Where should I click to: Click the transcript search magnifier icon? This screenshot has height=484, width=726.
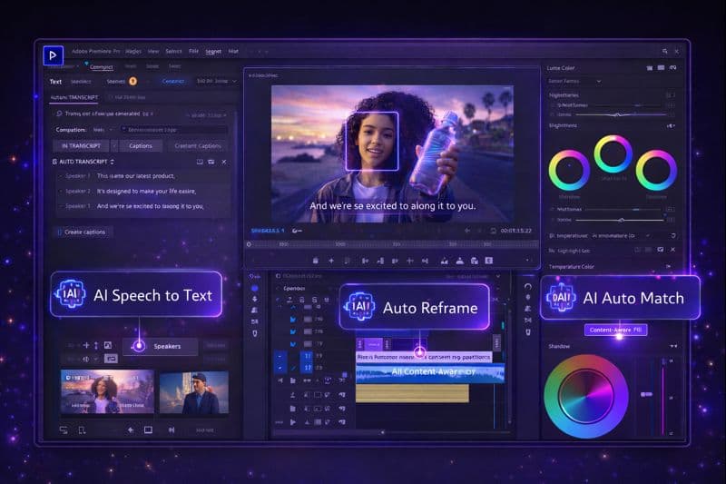pyautogui.click(x=59, y=114)
